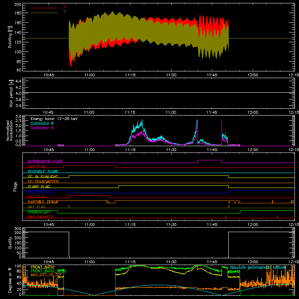Click the 'Flags' vertical axis title
299x299 pixels.
coord(15,187)
